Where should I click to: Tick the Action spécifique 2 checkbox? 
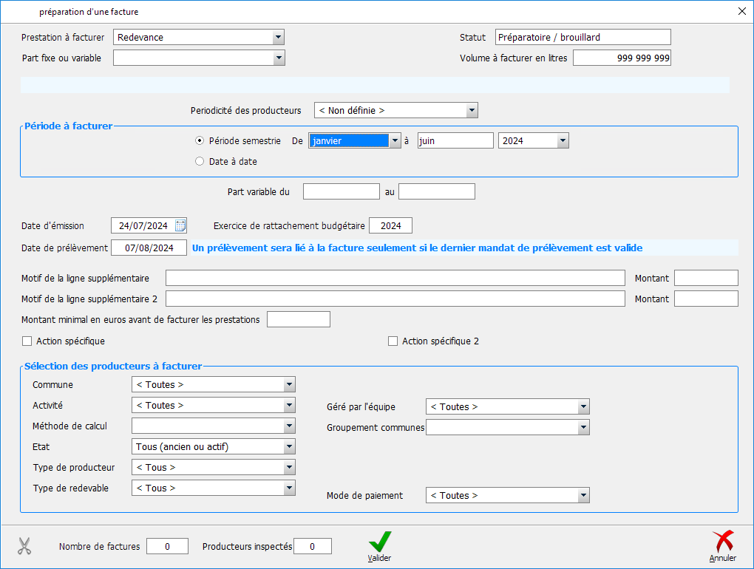pyautogui.click(x=393, y=341)
